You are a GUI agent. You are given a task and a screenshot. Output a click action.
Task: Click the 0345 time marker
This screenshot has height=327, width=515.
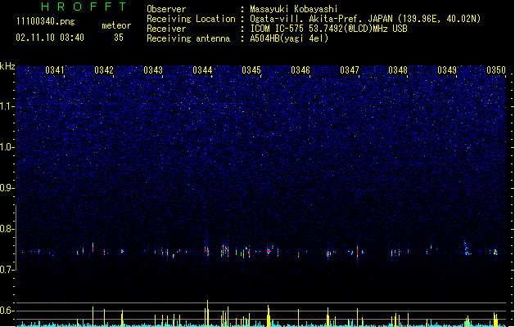pos(251,70)
